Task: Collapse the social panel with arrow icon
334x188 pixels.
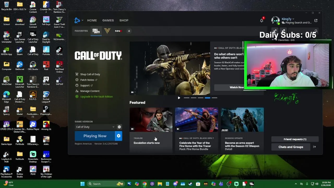Action: [x=314, y=147]
